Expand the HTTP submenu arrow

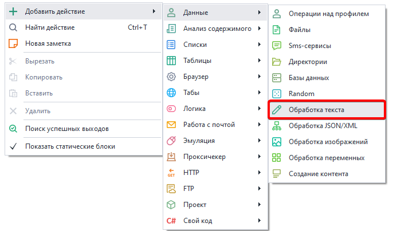(x=259, y=173)
